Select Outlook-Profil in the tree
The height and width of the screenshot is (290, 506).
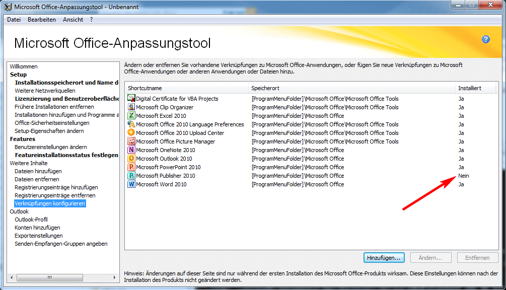(31, 220)
